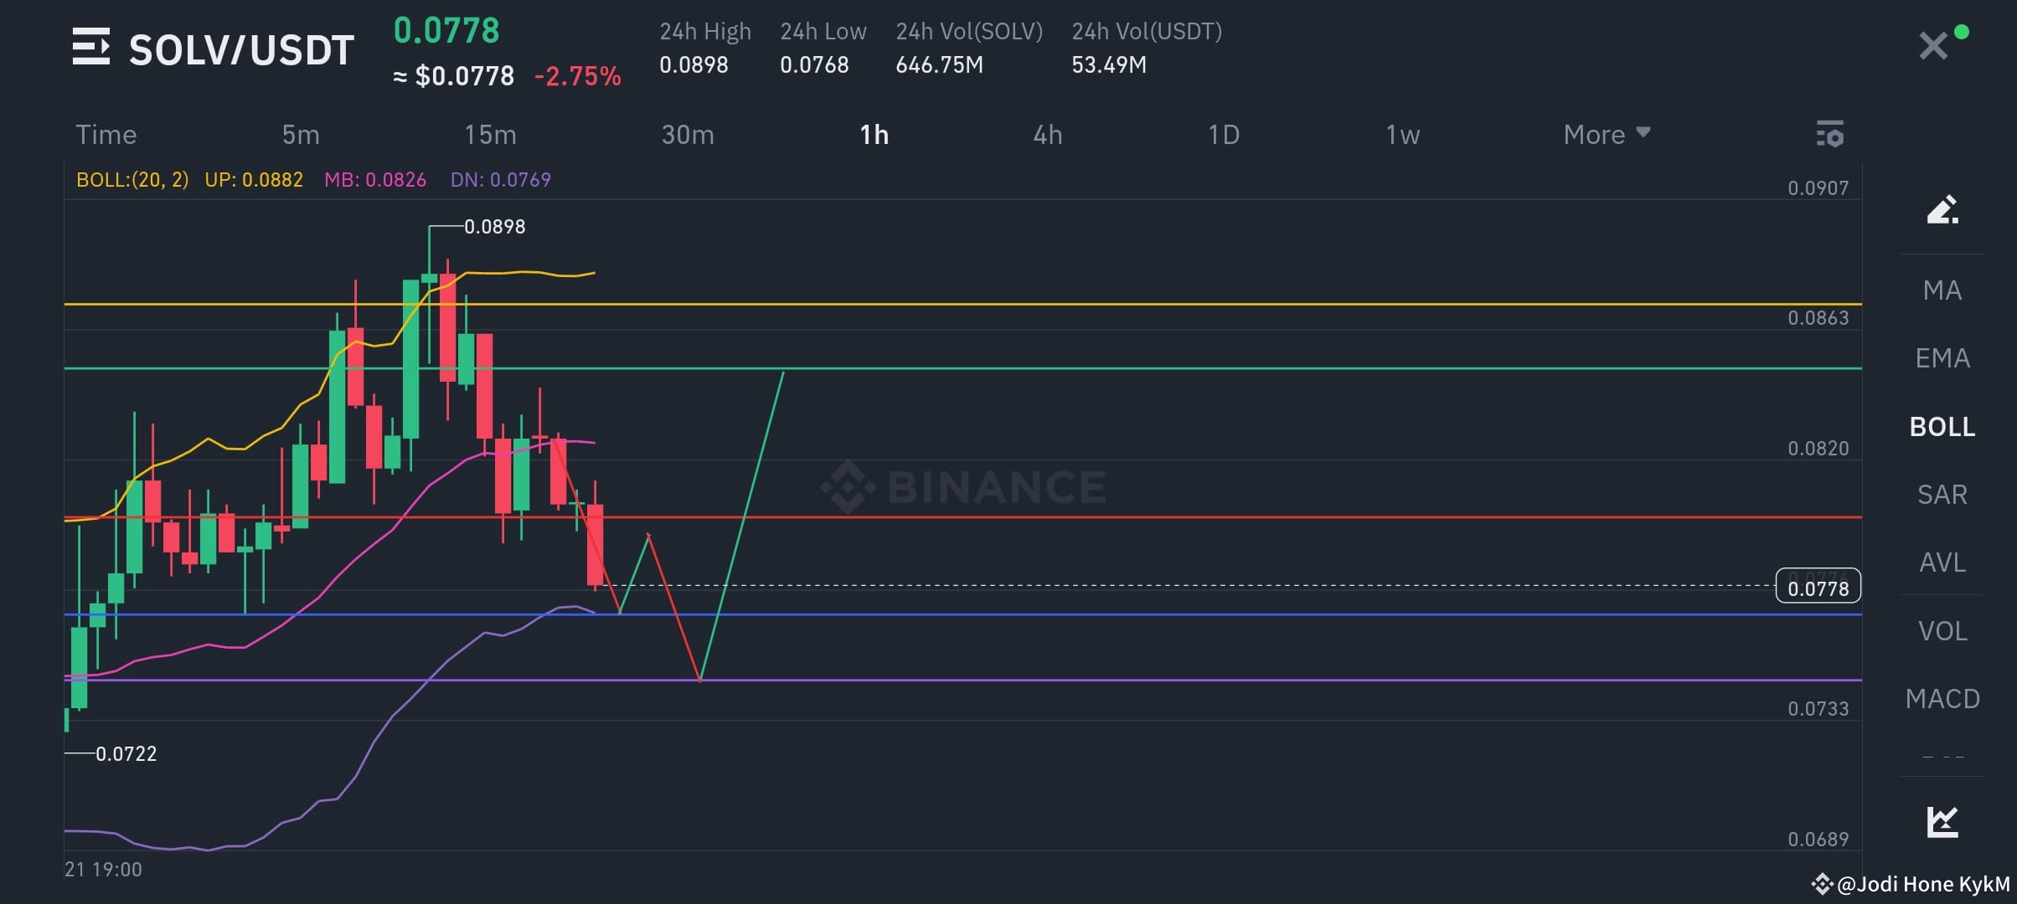Viewport: 2017px width, 904px height.
Task: Click the price label 0.0778 marker
Action: point(1818,586)
